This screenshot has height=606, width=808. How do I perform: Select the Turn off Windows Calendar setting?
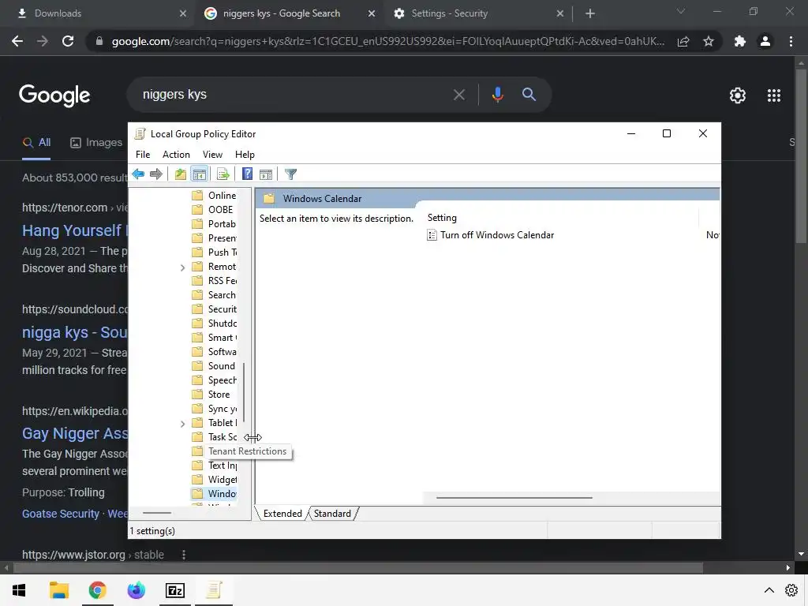click(497, 235)
